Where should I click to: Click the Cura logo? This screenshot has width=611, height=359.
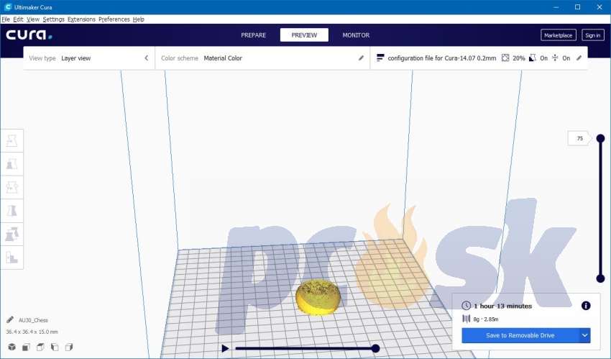tap(29, 35)
